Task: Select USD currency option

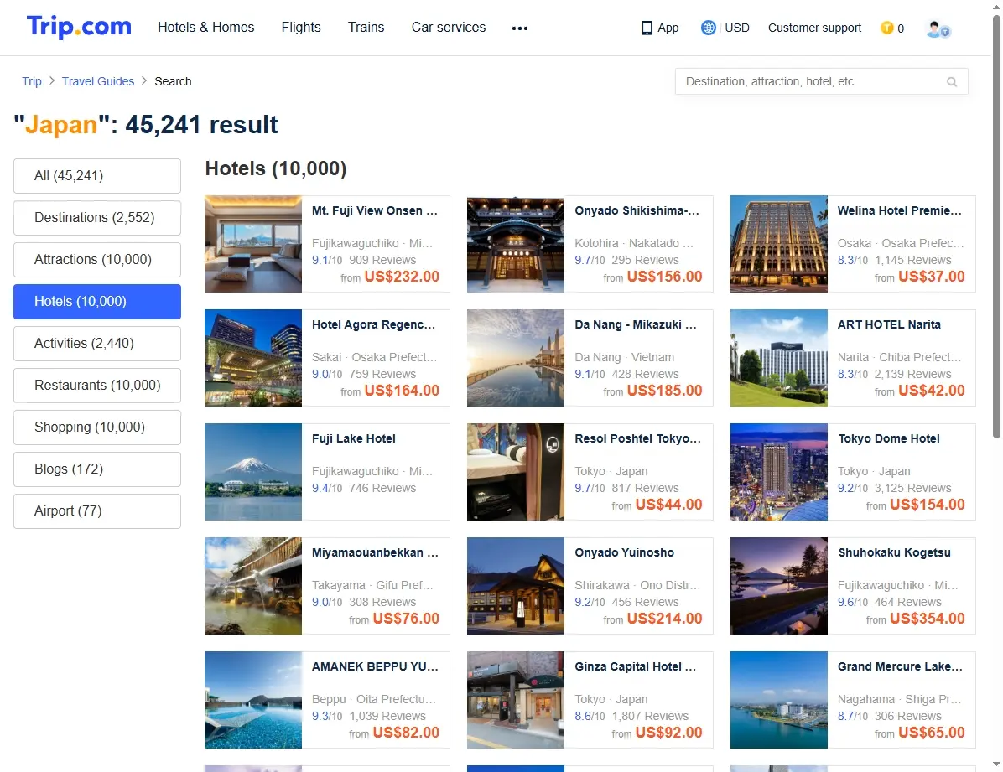Action: (x=737, y=28)
